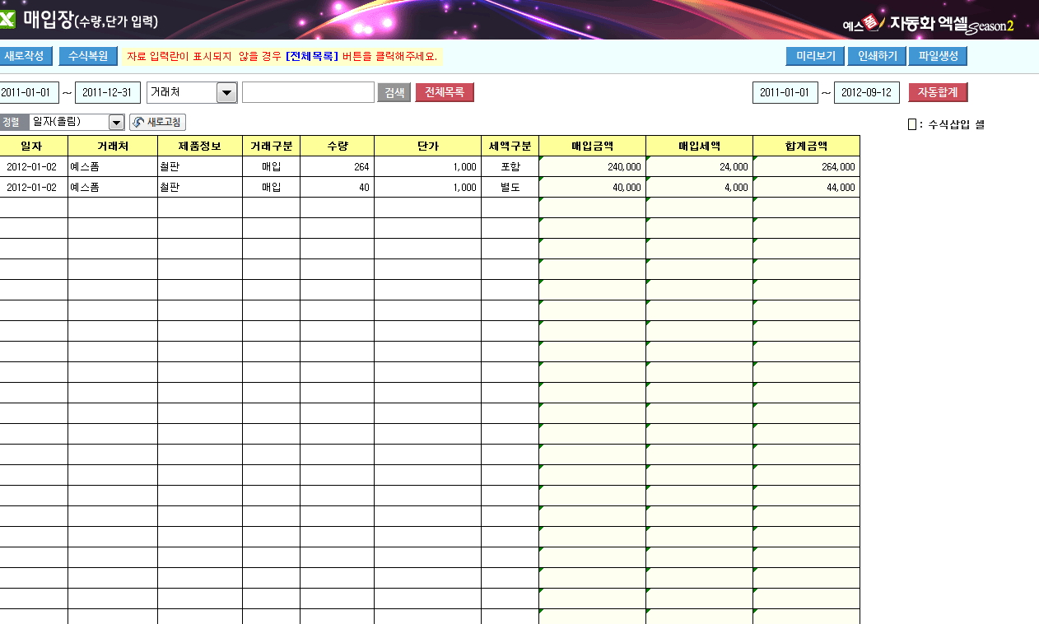The width and height of the screenshot is (1039, 624).
Task: Click auto-sum start date field beside 2012-09-12
Action: (785, 92)
